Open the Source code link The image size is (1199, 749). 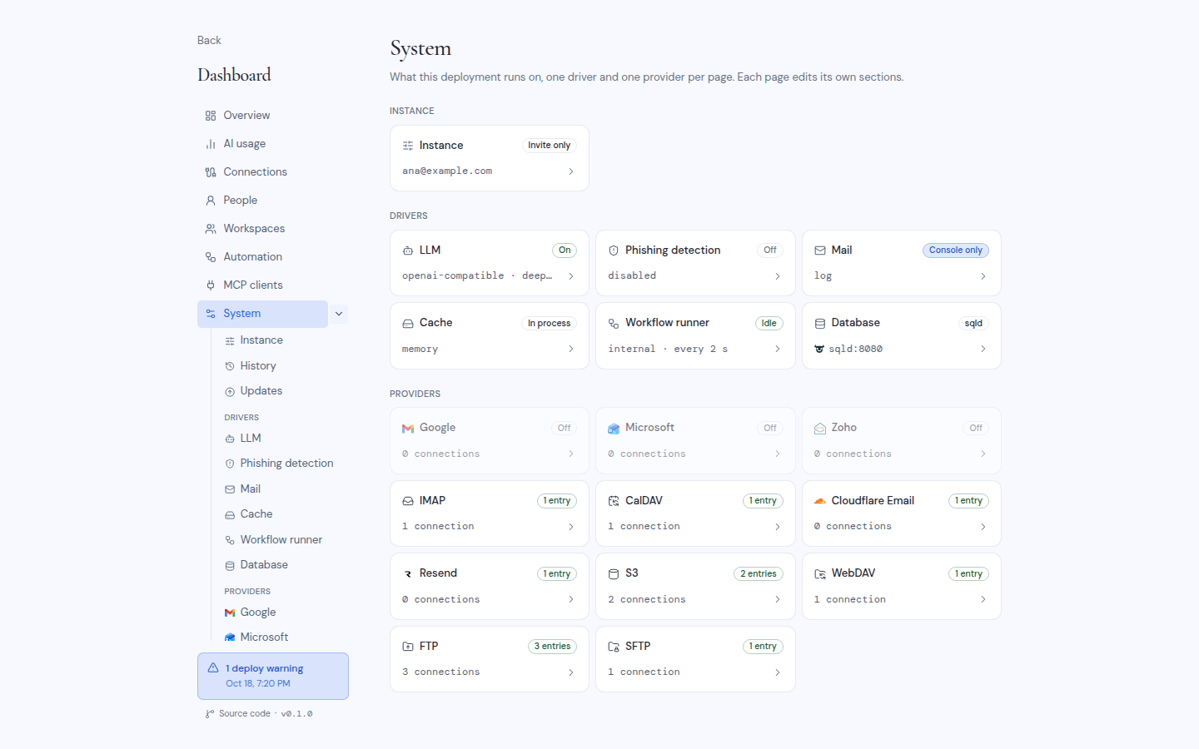[x=245, y=714]
